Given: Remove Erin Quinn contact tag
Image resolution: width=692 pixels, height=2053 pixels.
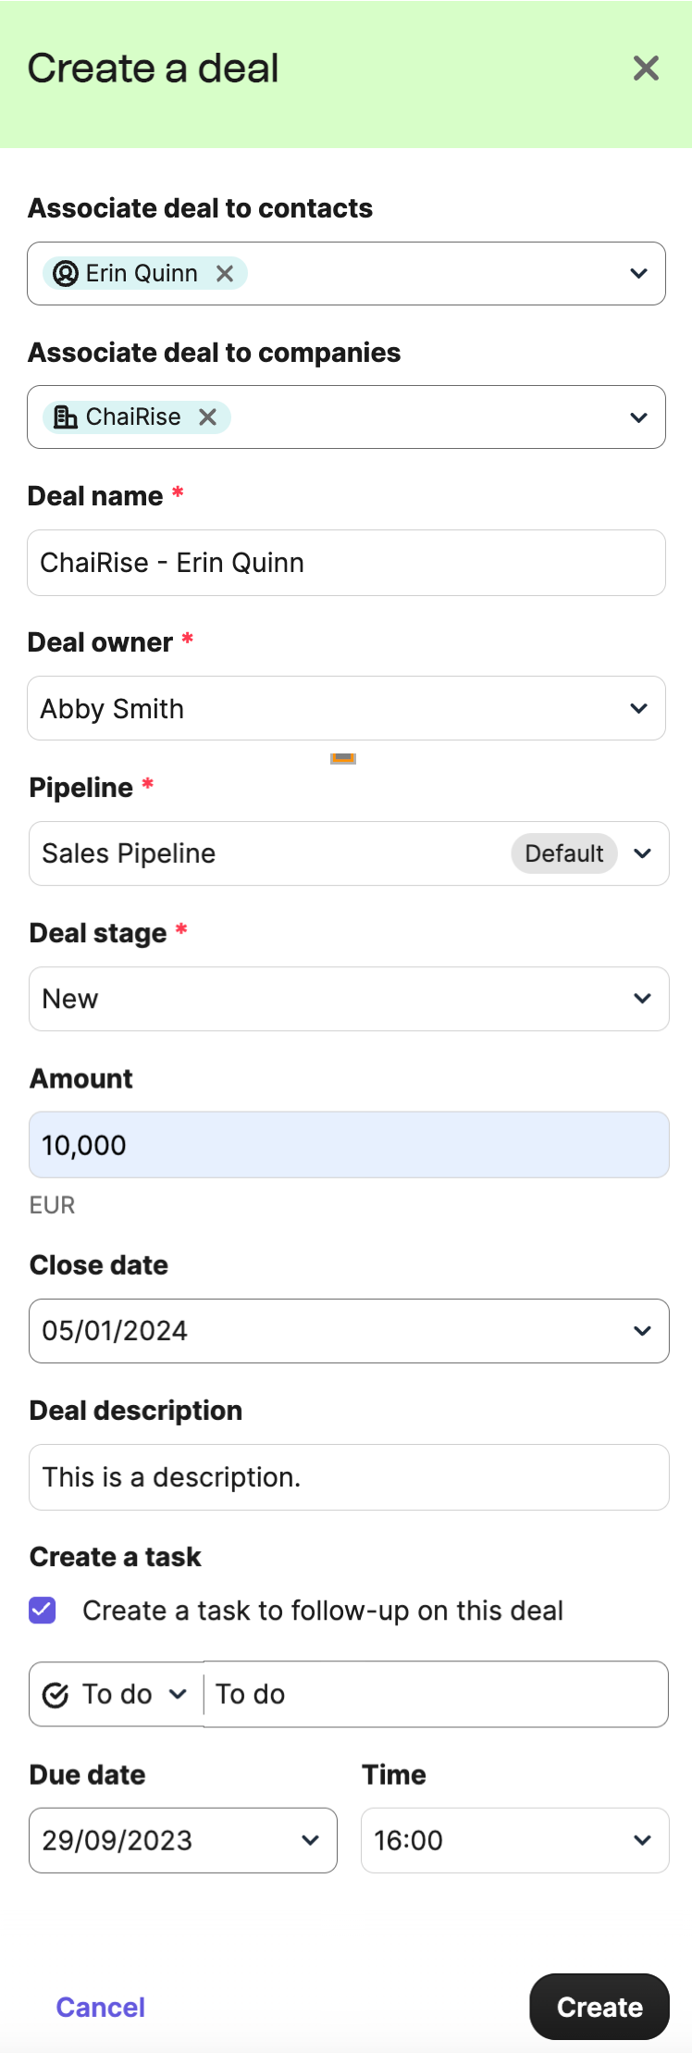Looking at the screenshot, I should pyautogui.click(x=225, y=273).
